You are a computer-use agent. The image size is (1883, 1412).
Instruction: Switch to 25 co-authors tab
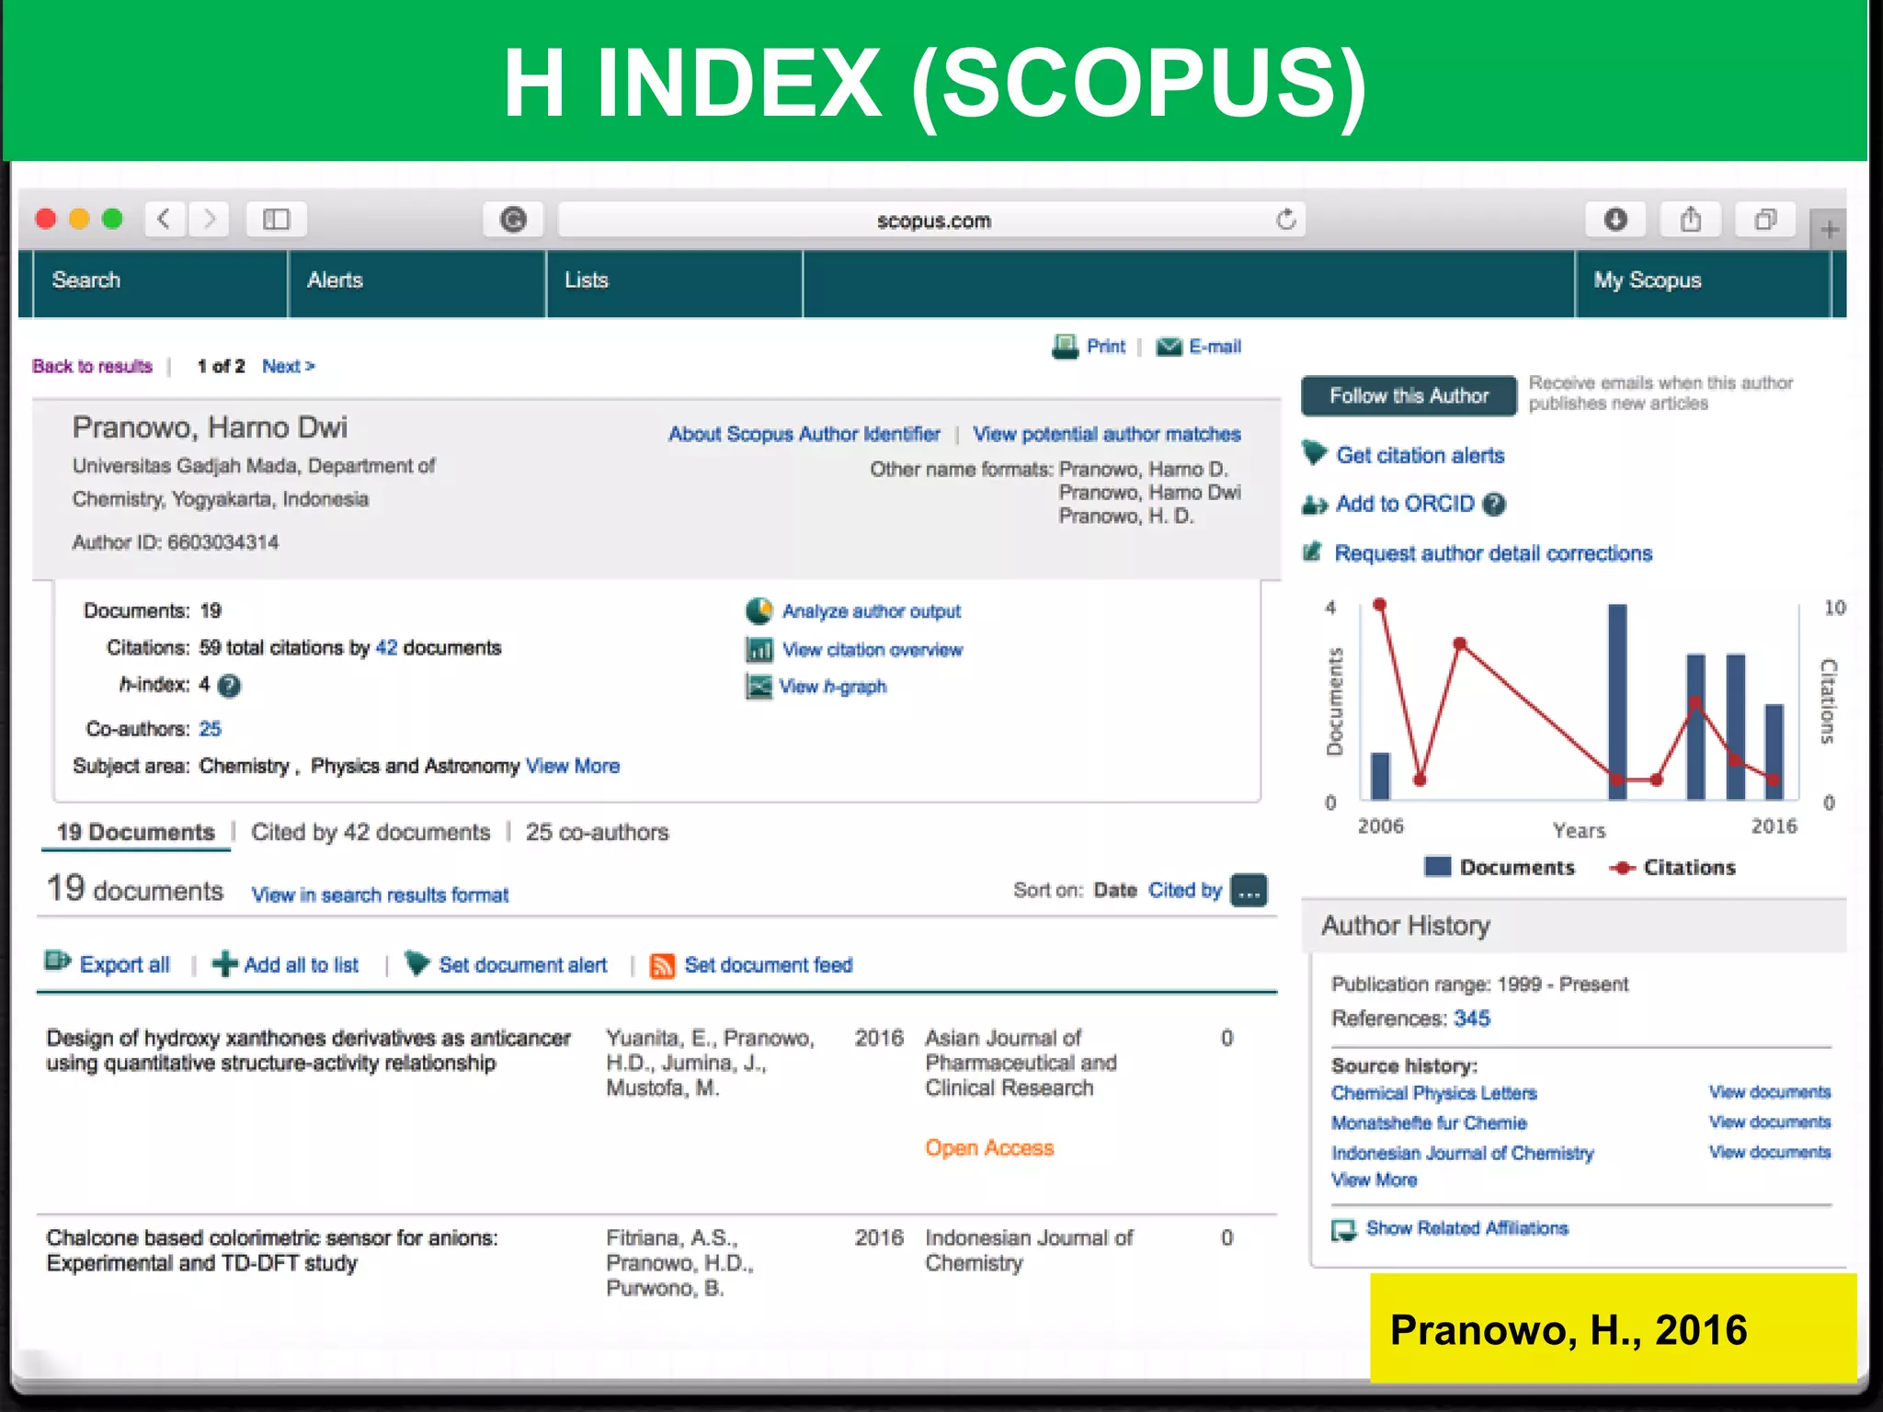[x=597, y=832]
